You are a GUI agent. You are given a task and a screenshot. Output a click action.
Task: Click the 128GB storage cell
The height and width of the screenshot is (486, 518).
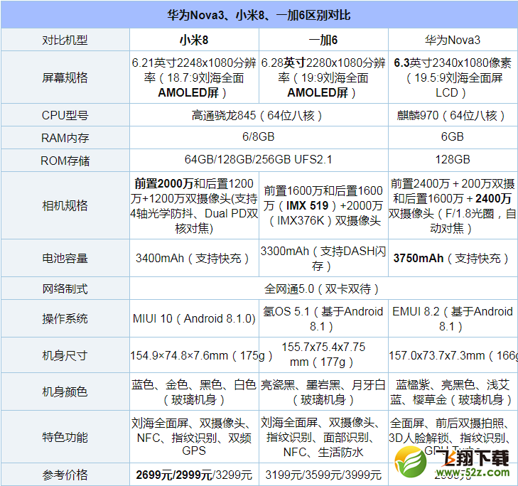[x=453, y=160]
